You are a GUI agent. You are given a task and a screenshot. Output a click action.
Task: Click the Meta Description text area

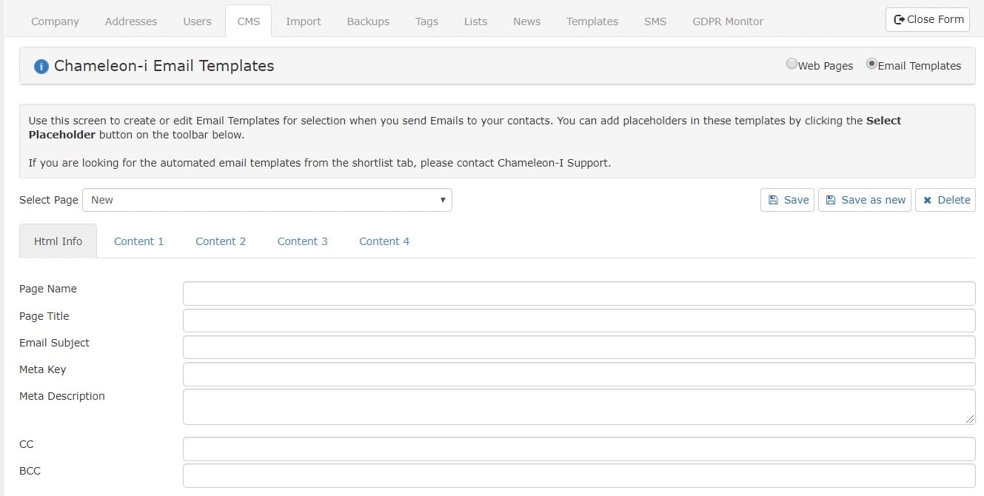point(578,406)
